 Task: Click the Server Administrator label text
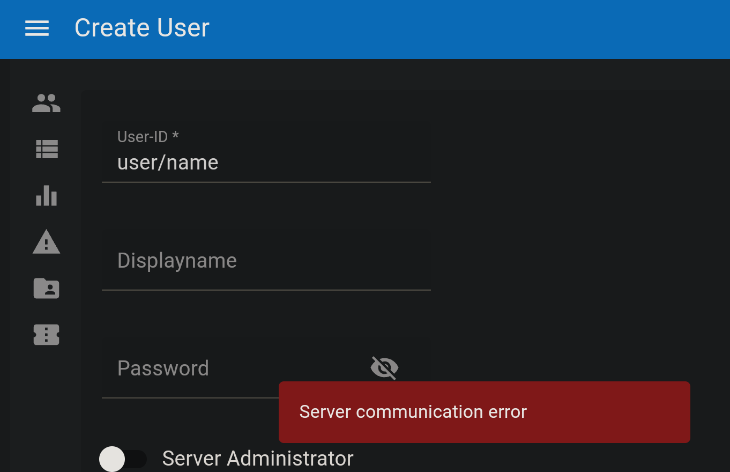click(x=257, y=459)
